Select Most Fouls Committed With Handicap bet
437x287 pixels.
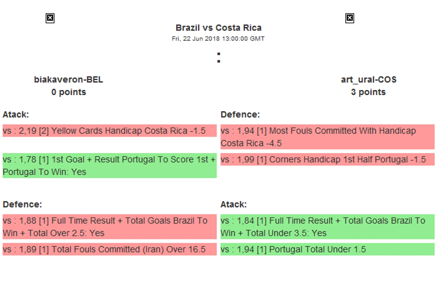pos(327,137)
